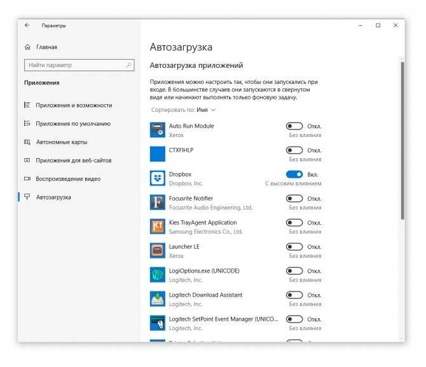Enable Logitech SetPoint Event Manager toggle
Viewport: 426px width, 367px height.
click(x=294, y=319)
